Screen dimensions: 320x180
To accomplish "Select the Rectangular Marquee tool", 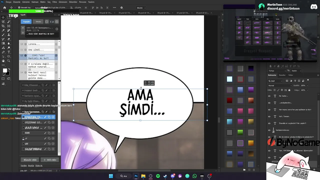I will 9,17.
